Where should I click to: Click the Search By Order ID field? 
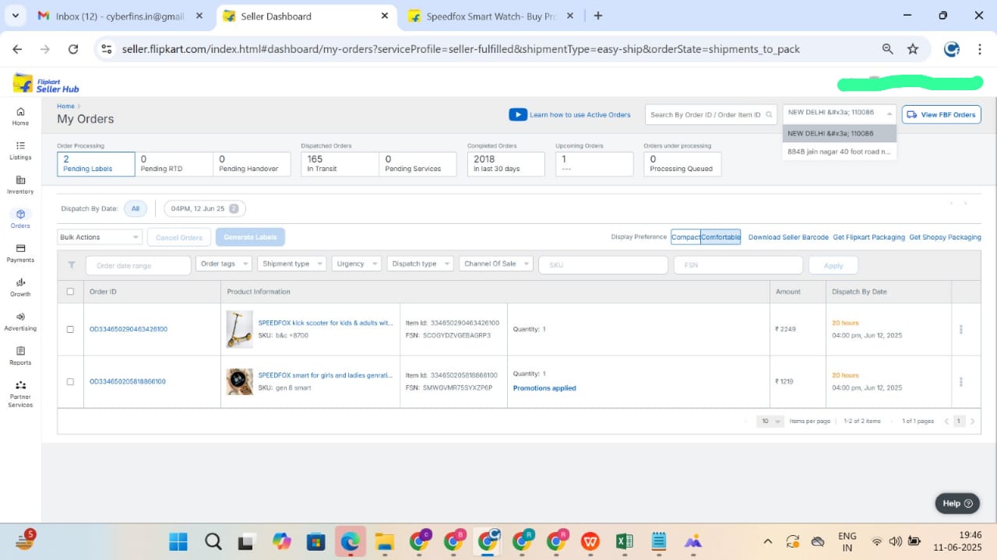[706, 114]
